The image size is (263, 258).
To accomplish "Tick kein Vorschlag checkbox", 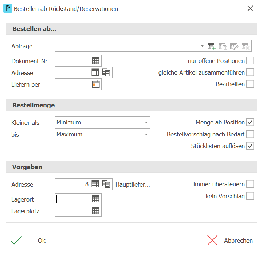I will pyautogui.click(x=250, y=196).
